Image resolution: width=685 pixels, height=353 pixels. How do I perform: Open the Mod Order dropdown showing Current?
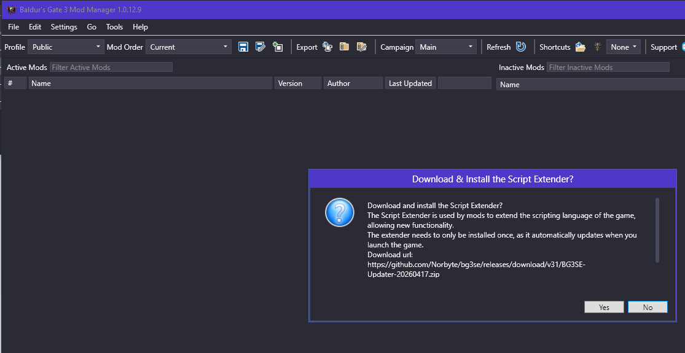point(188,47)
